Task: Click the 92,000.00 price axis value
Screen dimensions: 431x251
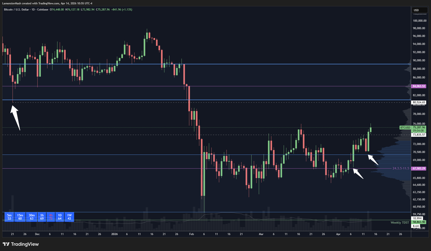Action: [x=420, y=52]
